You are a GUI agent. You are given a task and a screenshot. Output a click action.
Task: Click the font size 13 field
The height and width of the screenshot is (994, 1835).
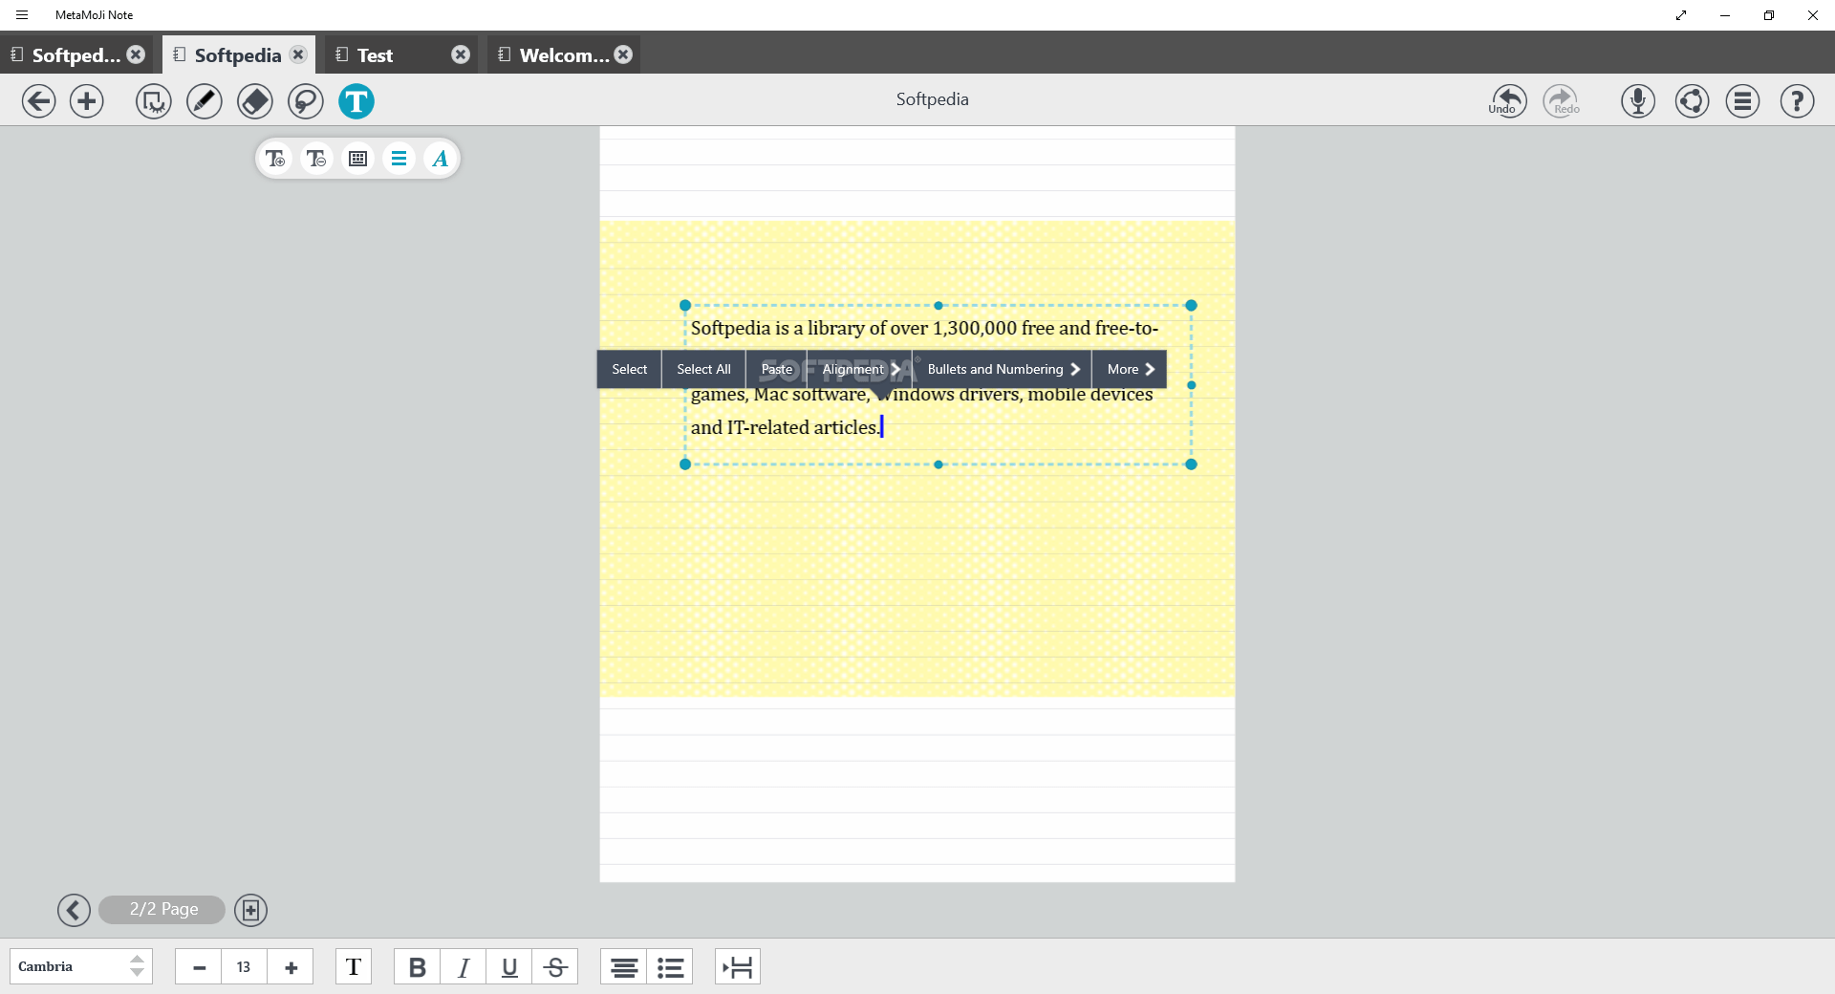coord(244,967)
